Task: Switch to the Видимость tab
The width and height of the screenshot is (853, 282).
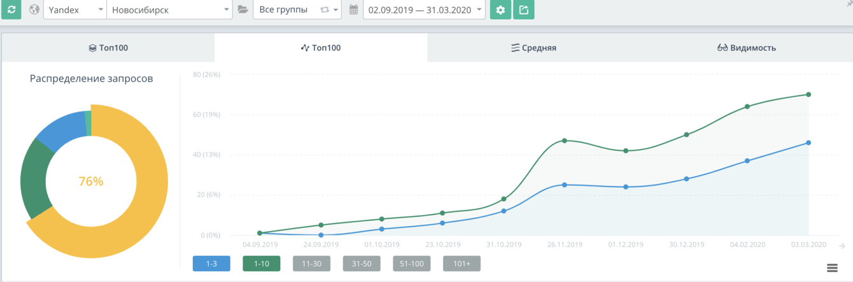Action: point(746,48)
